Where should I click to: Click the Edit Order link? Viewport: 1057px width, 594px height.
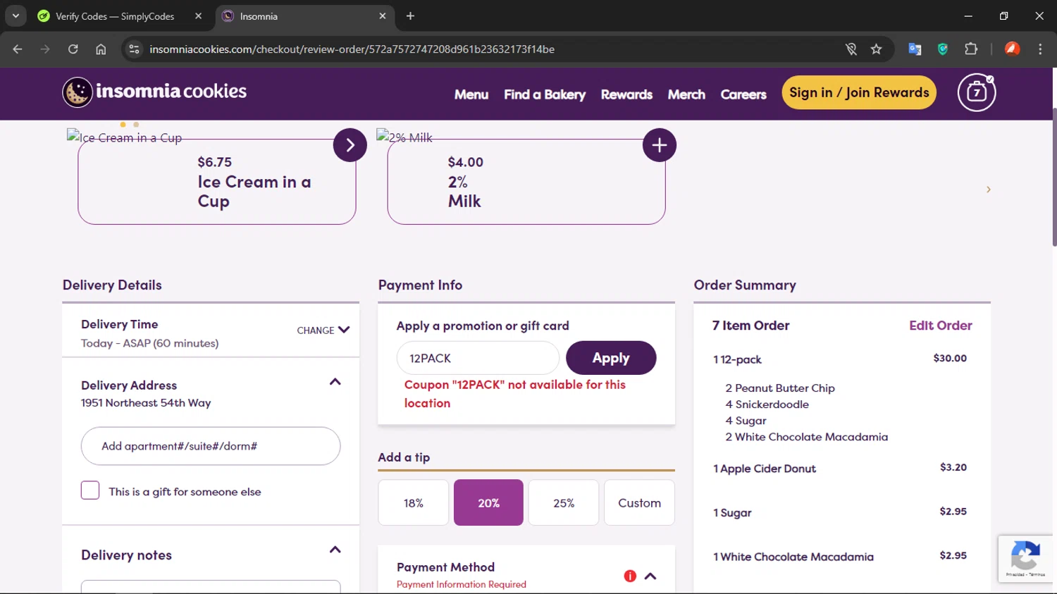click(940, 326)
